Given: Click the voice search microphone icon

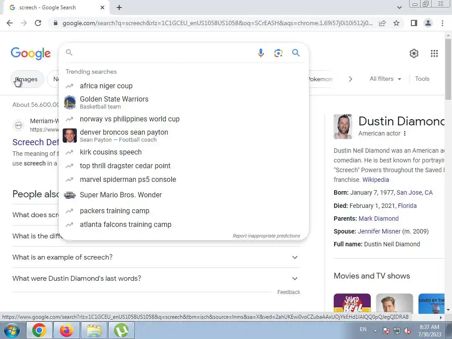Looking at the screenshot, I should 260,53.
